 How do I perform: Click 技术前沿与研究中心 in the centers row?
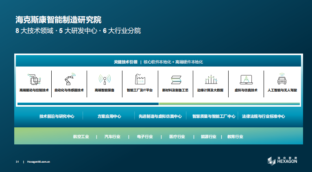[x=57, y=116]
